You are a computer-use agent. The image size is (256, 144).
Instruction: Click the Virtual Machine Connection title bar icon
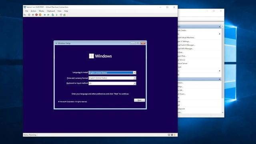(25, 7)
